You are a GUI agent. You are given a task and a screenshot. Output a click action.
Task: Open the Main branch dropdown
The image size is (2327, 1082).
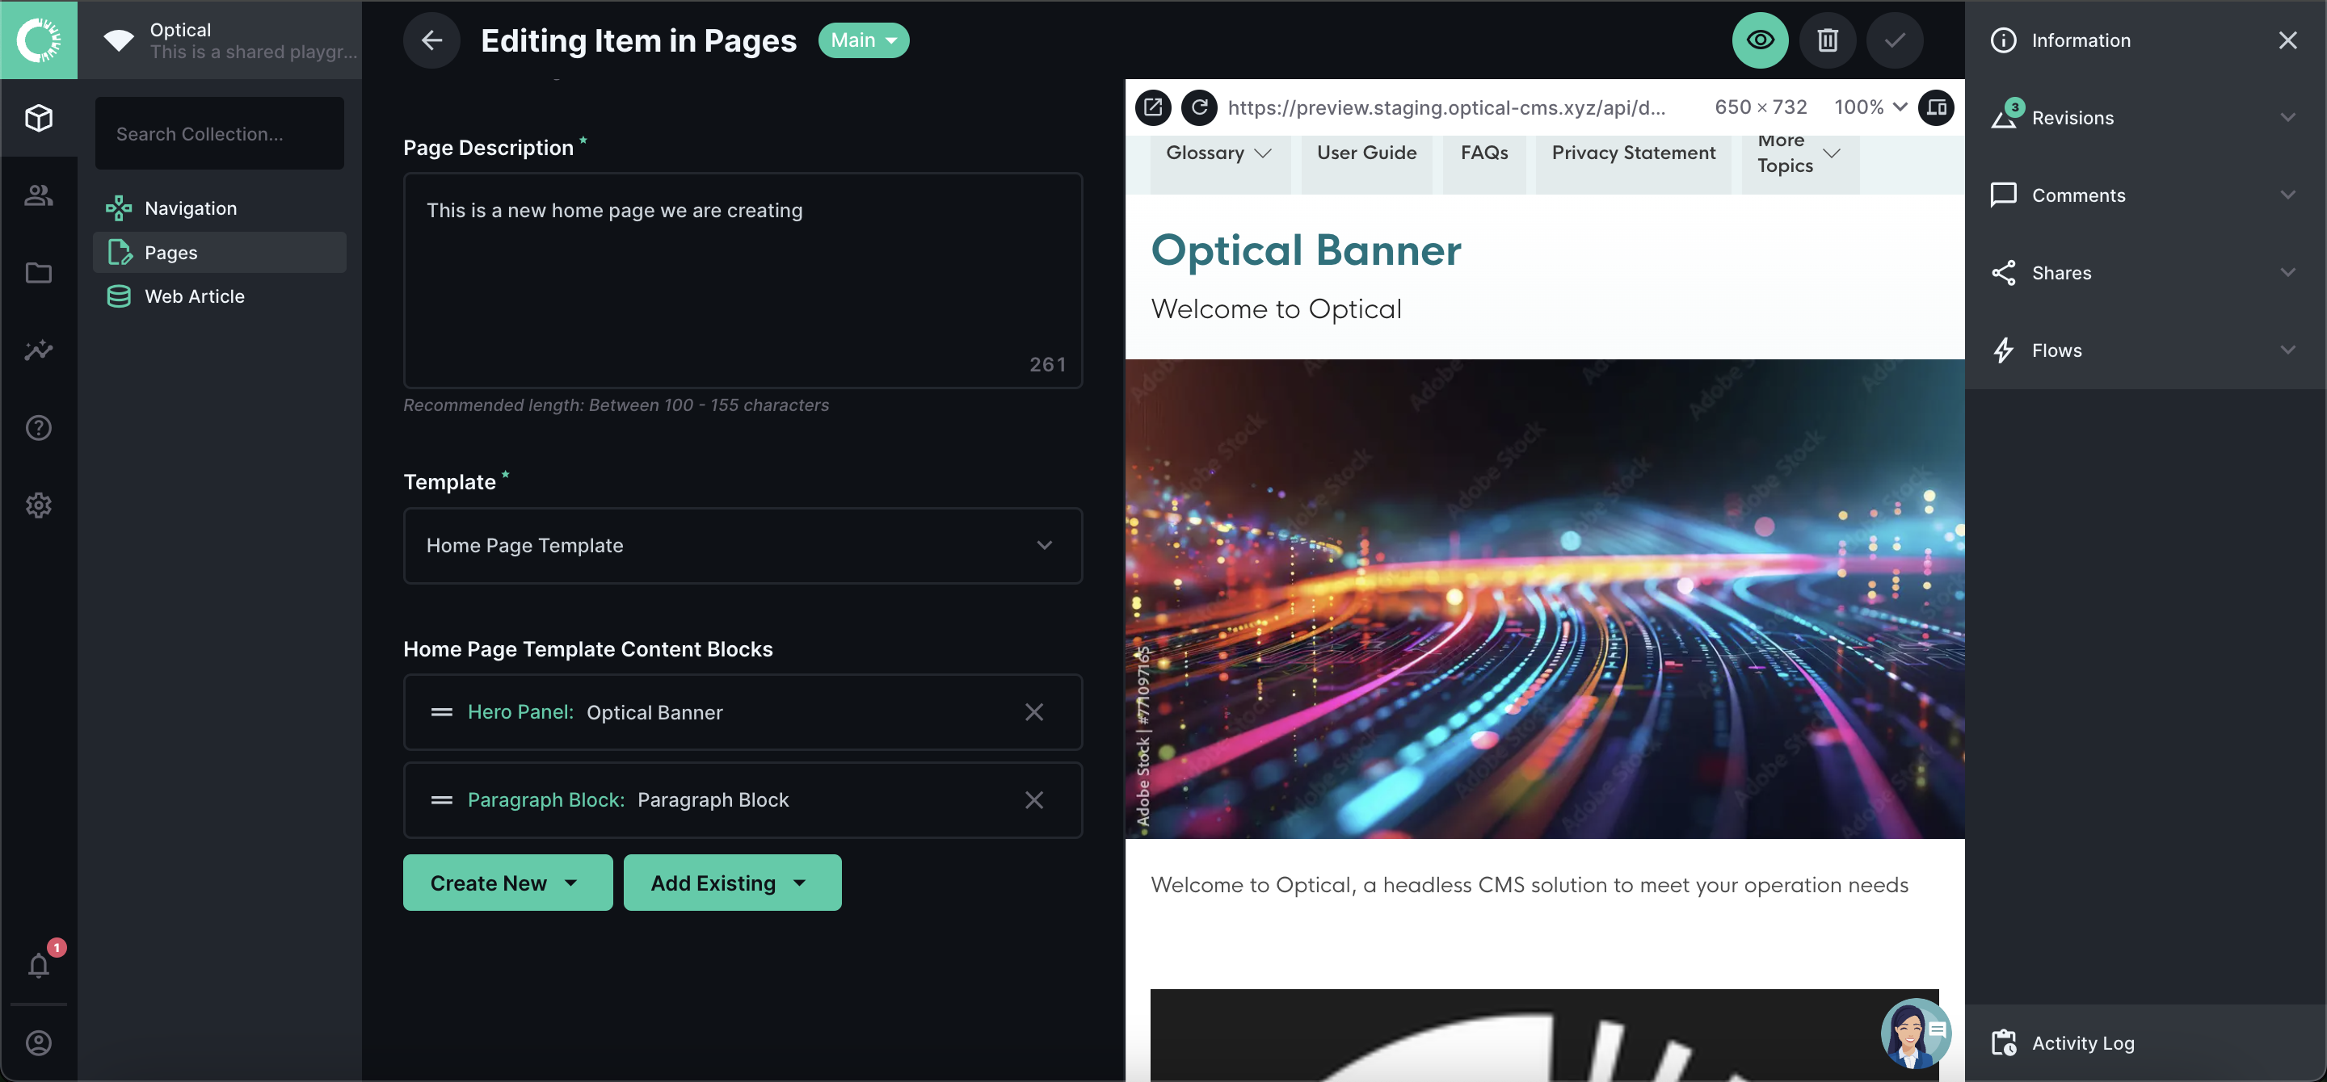[x=863, y=40]
